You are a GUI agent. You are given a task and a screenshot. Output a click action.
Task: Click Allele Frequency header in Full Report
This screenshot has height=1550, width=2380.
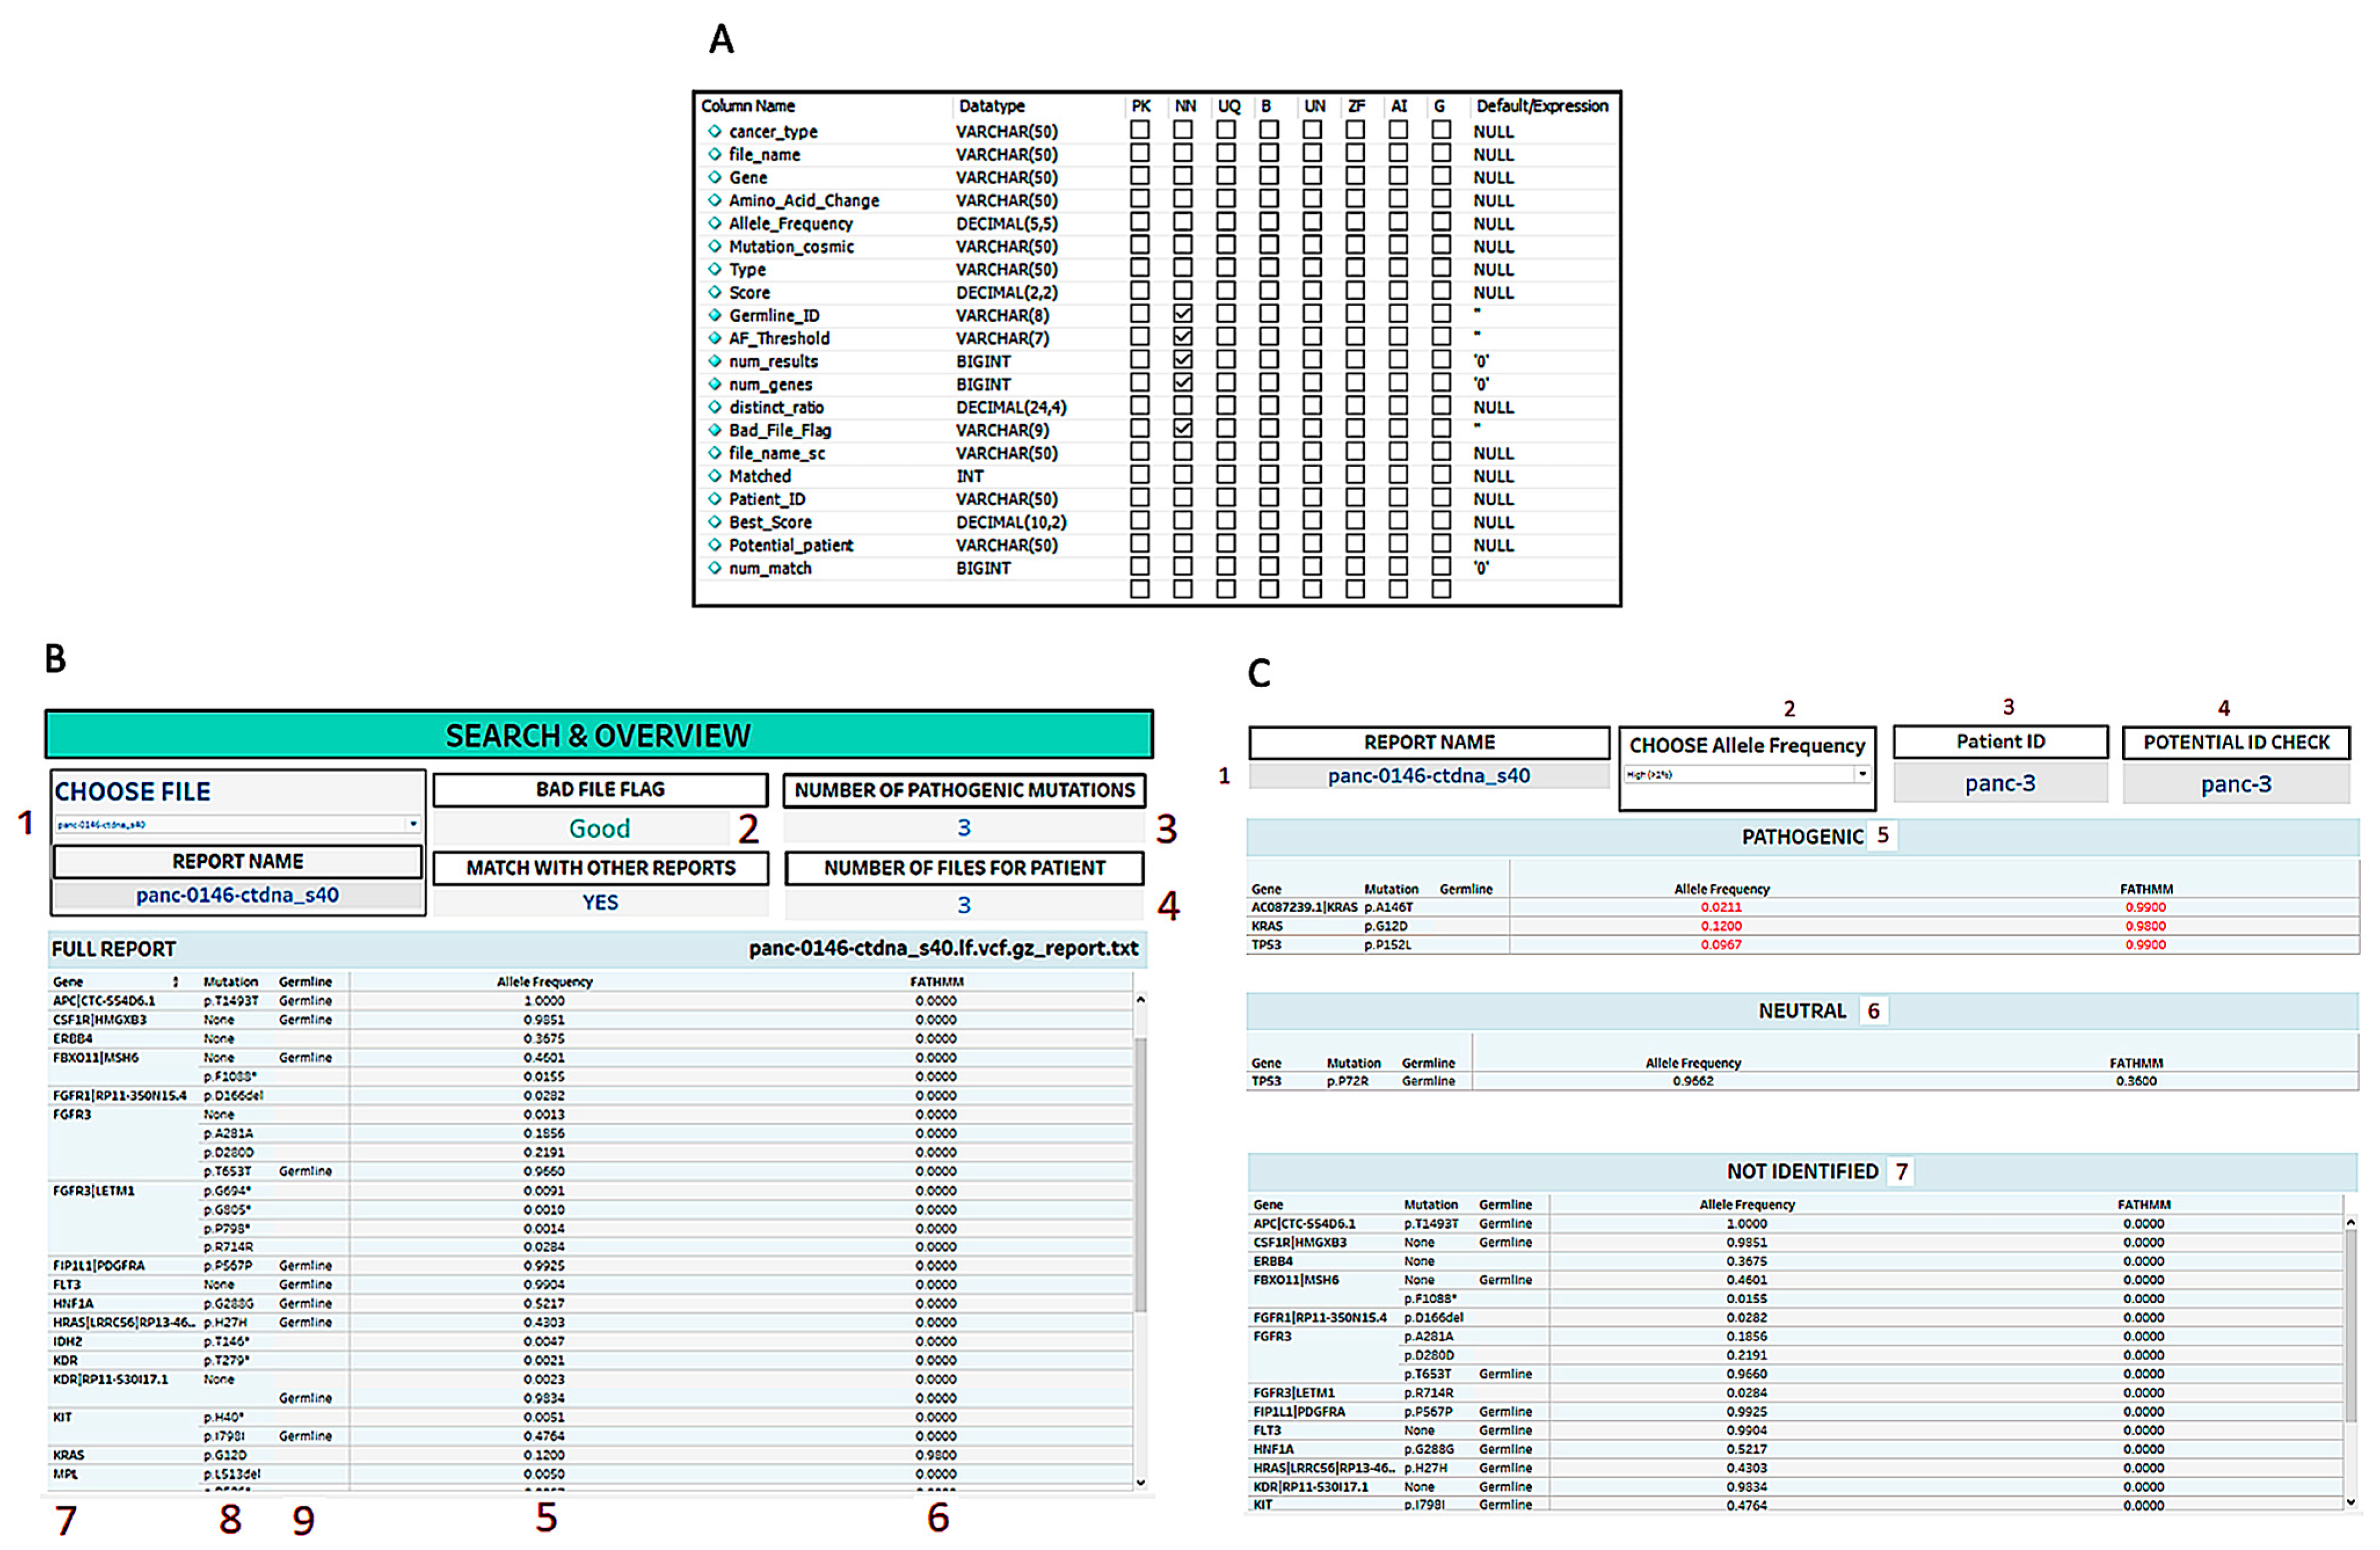coord(544,982)
